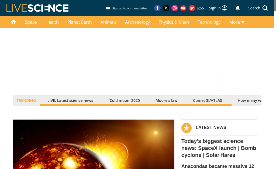Open the YouTube social icon
Viewport: 276px width, 169px height.
tap(183, 8)
